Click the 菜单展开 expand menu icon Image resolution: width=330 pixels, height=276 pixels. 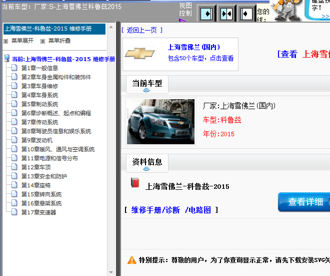6,41
